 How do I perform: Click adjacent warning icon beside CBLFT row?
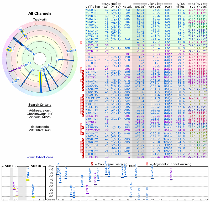click(81, 69)
